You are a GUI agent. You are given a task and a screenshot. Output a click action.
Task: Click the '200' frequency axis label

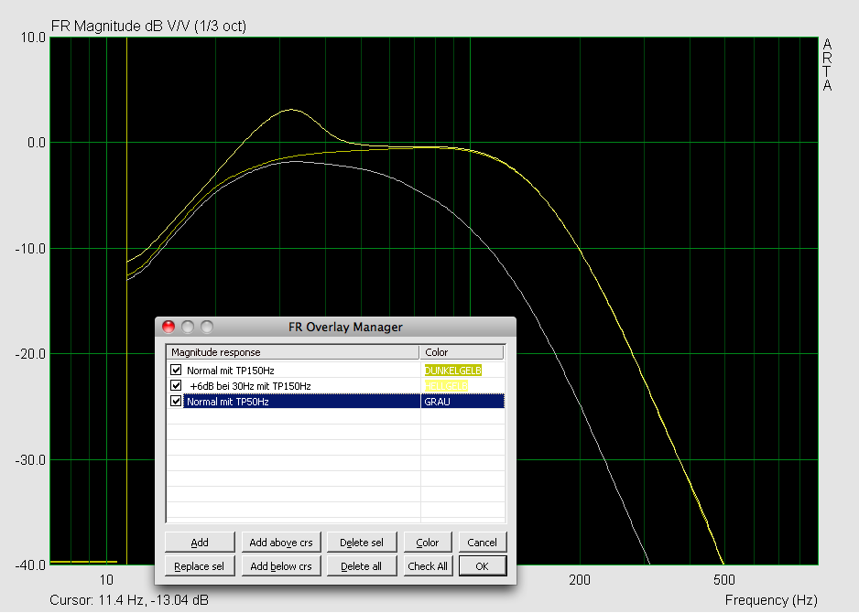point(580,580)
